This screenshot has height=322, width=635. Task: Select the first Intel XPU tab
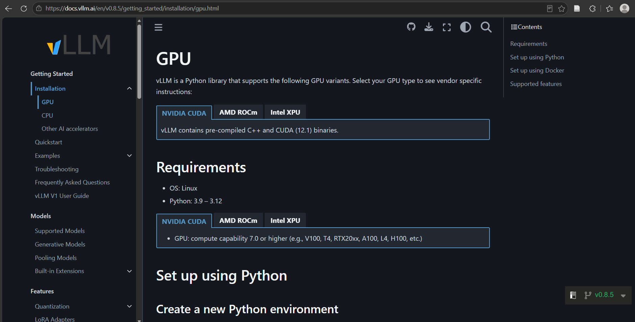pos(285,112)
